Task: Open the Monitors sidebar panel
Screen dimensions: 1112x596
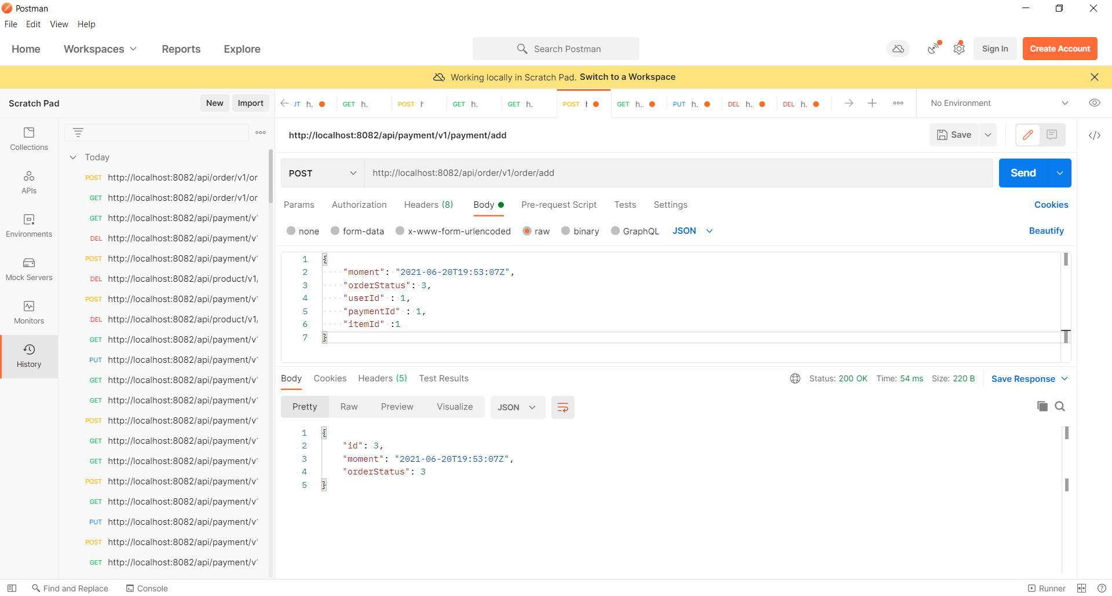Action: pyautogui.click(x=29, y=313)
